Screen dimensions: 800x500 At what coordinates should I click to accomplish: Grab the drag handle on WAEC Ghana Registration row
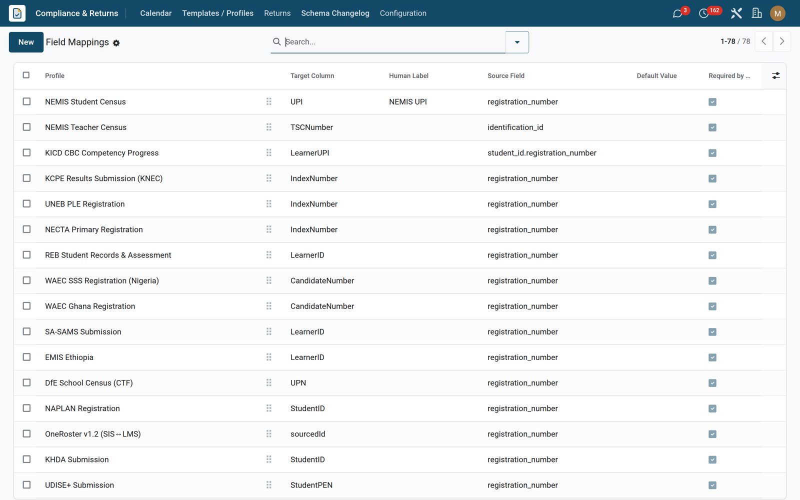pyautogui.click(x=269, y=306)
